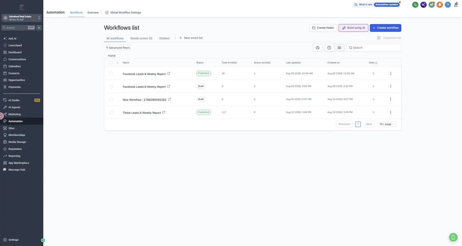Open New Workflow : 1788088065282 external link icon
This screenshot has width=462, height=246.
(170, 99)
